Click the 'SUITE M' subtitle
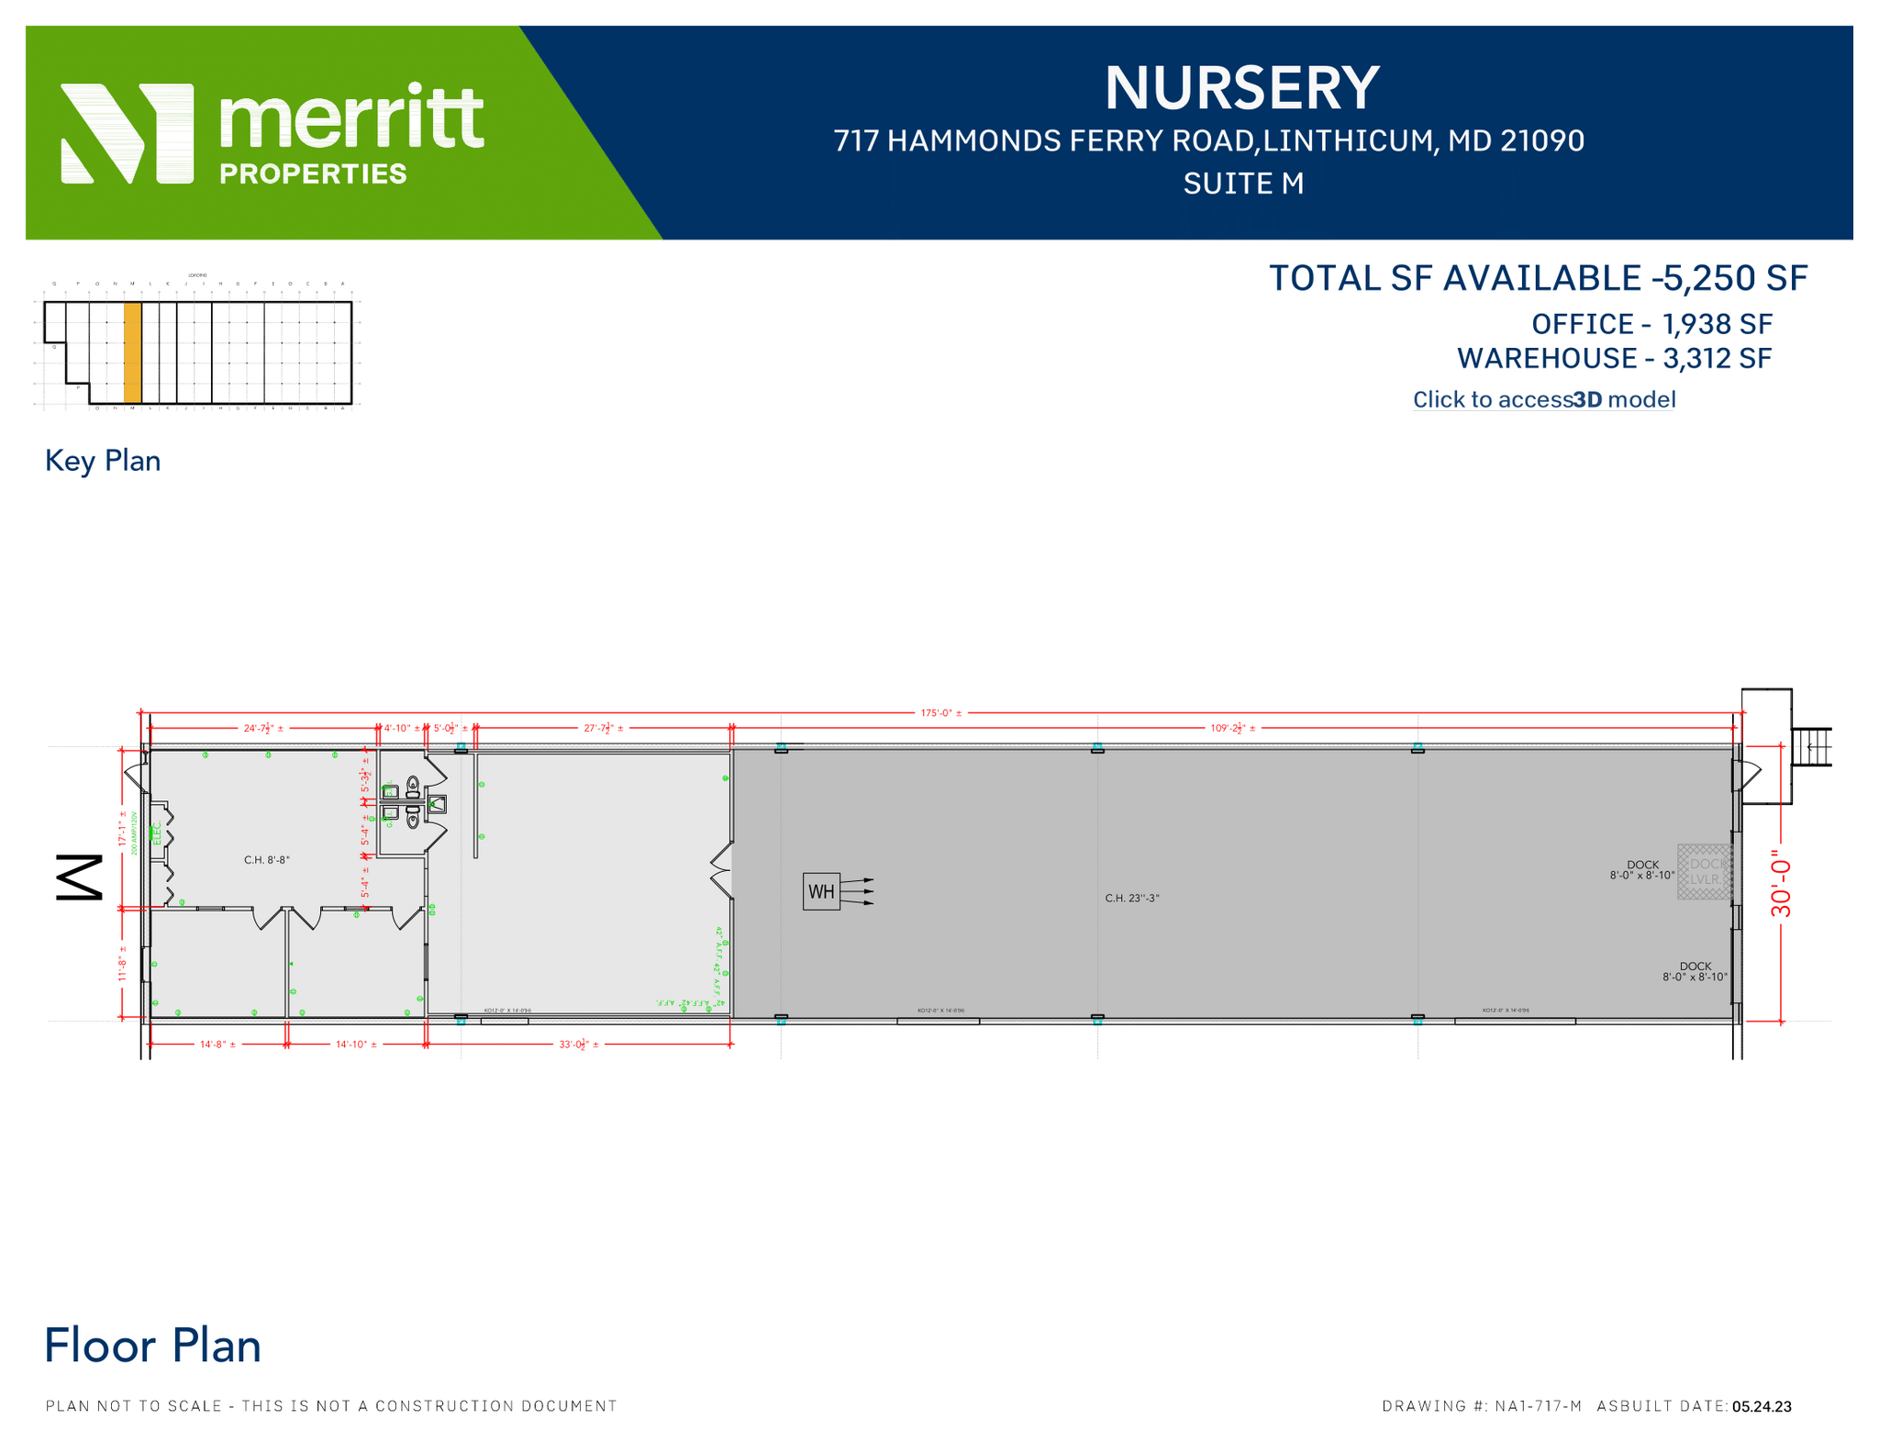Image resolution: width=1879 pixels, height=1453 pixels. point(1243,184)
